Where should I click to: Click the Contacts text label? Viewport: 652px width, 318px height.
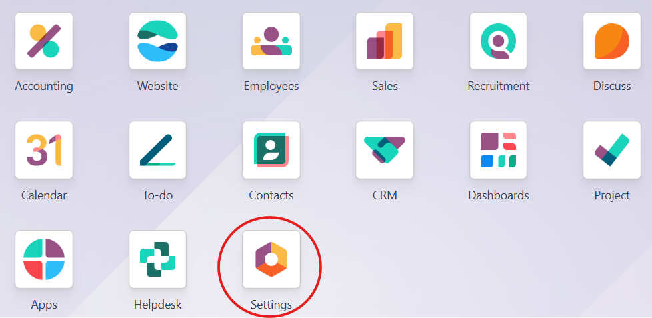[x=271, y=195]
